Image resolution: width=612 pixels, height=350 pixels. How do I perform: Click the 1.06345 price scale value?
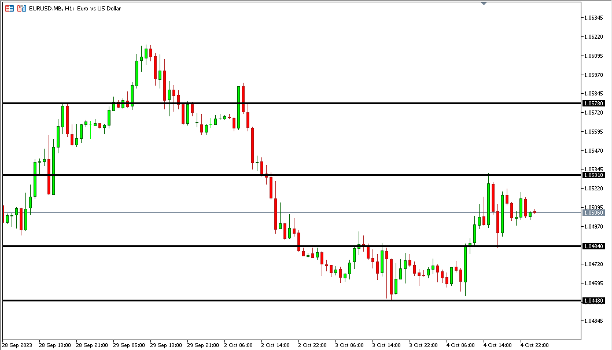coord(593,17)
